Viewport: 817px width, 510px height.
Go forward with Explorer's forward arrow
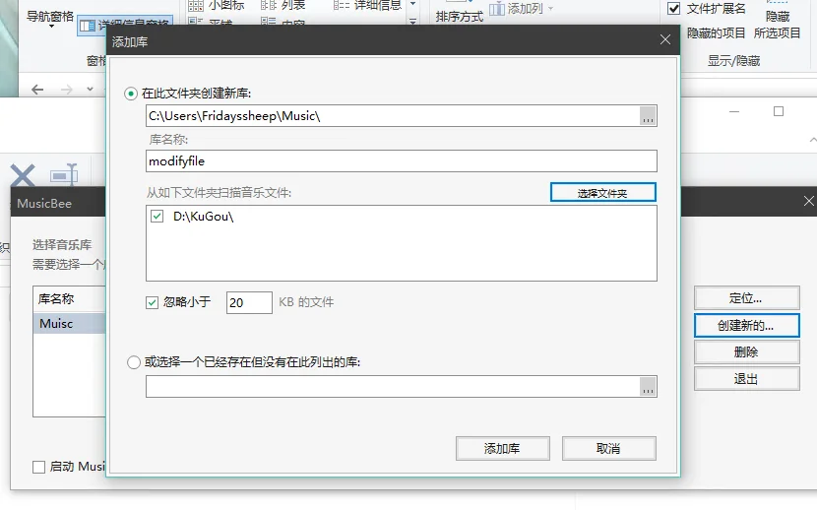67,90
